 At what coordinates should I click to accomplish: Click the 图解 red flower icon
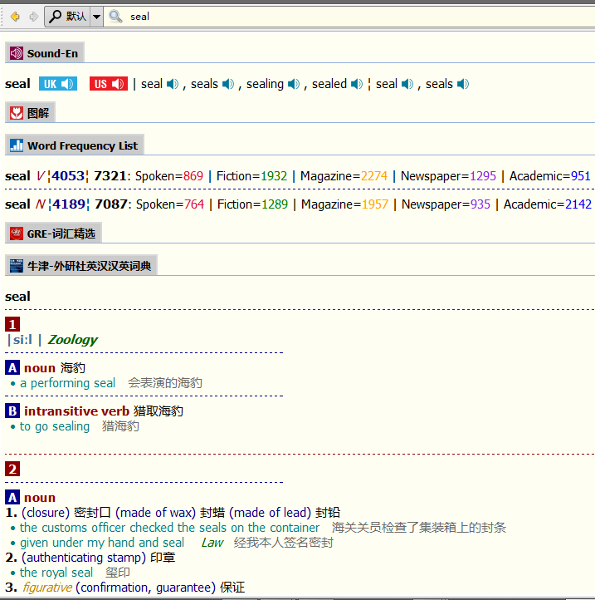pyautogui.click(x=17, y=113)
